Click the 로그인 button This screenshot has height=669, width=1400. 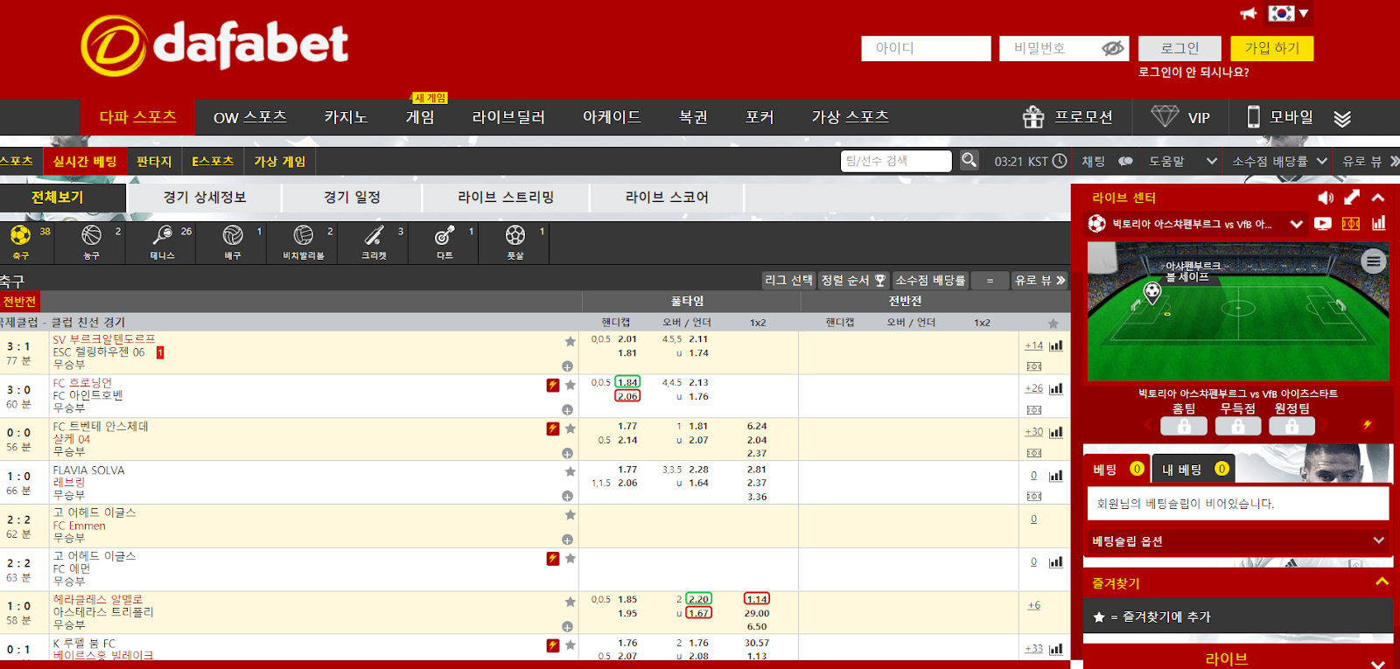coord(1179,48)
